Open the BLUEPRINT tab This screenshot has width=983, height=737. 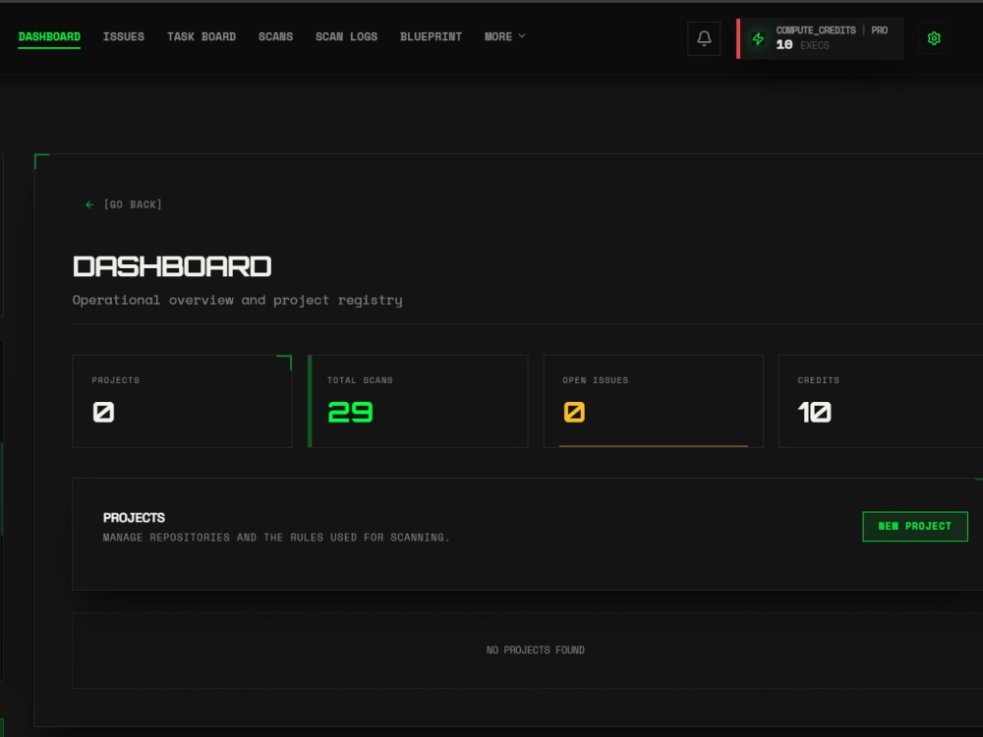(431, 37)
